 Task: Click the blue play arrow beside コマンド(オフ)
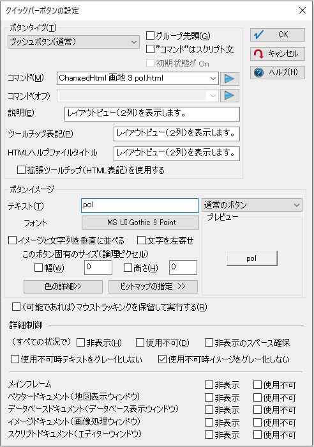pyautogui.click(x=229, y=95)
